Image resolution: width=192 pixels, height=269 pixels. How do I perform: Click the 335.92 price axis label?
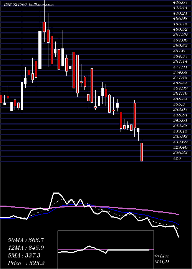click(x=180, y=137)
